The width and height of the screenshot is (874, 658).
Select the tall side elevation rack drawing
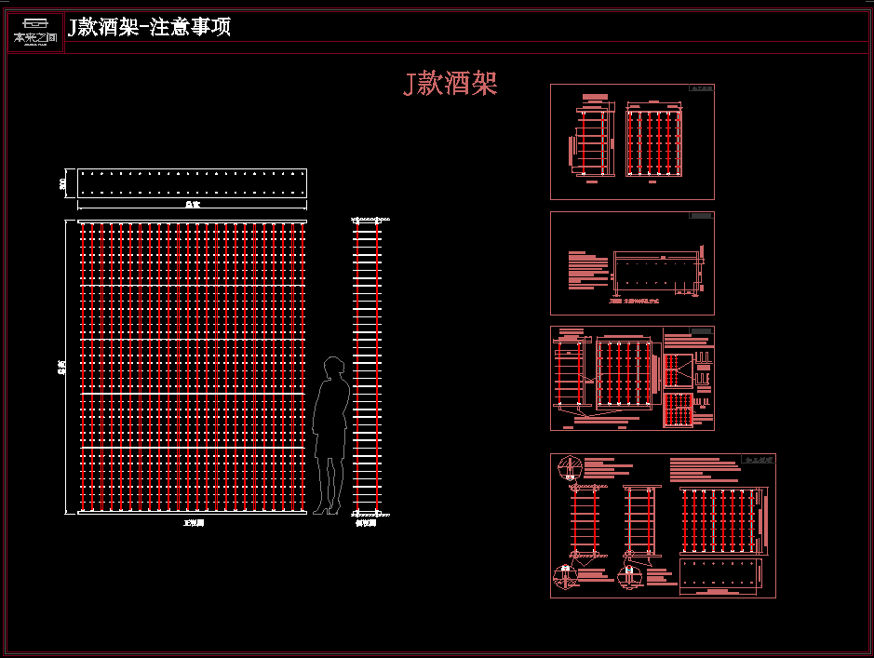[x=367, y=367]
